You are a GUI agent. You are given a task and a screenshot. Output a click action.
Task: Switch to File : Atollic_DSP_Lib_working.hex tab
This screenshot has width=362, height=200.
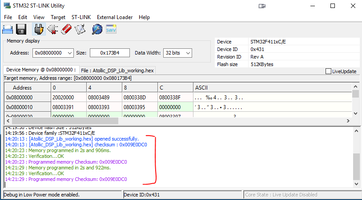click(x=117, y=71)
